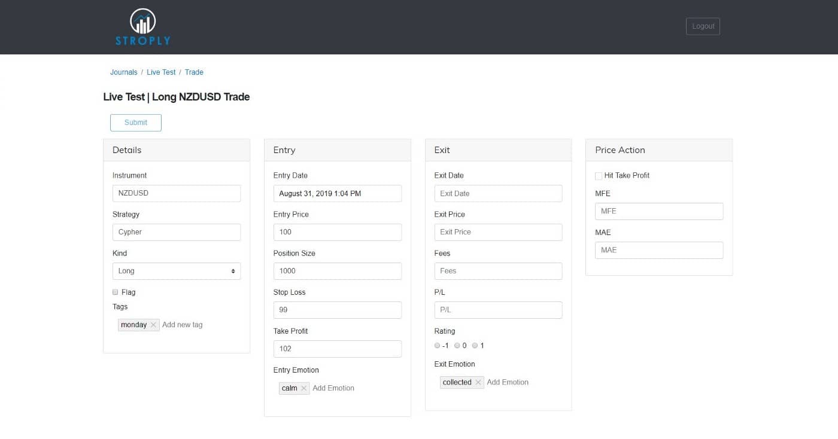Open Live Test breadcrumb link

(161, 72)
